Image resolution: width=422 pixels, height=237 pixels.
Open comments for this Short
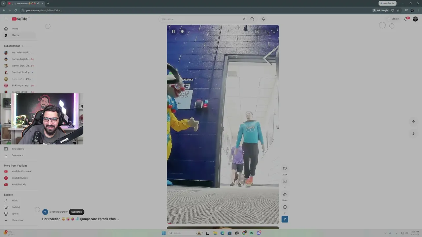click(x=285, y=181)
